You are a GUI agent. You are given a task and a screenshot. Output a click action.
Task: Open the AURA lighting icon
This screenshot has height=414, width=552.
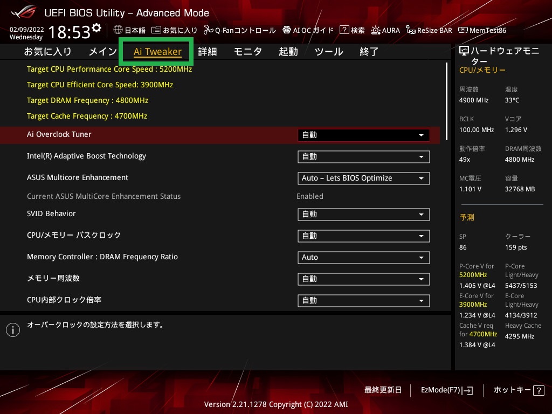pyautogui.click(x=376, y=30)
